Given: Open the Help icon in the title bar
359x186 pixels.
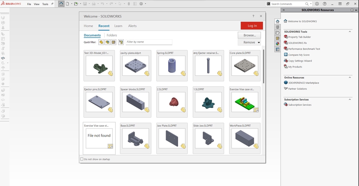Looking at the screenshot, I should 325,4.
